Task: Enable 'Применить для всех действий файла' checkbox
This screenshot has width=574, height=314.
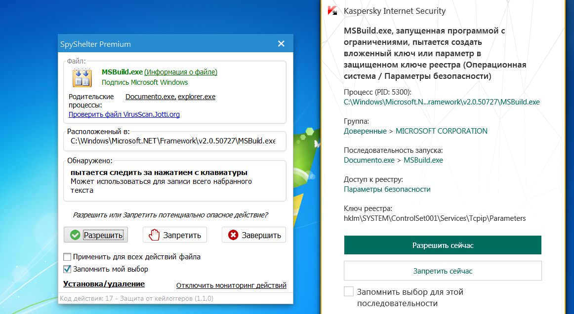Action: tap(67, 257)
